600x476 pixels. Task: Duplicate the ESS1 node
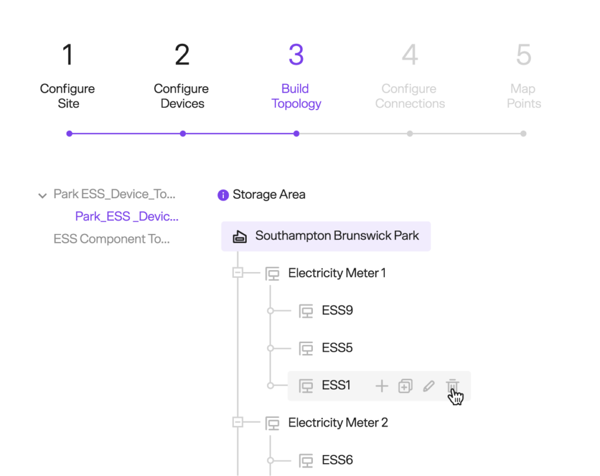(x=405, y=386)
